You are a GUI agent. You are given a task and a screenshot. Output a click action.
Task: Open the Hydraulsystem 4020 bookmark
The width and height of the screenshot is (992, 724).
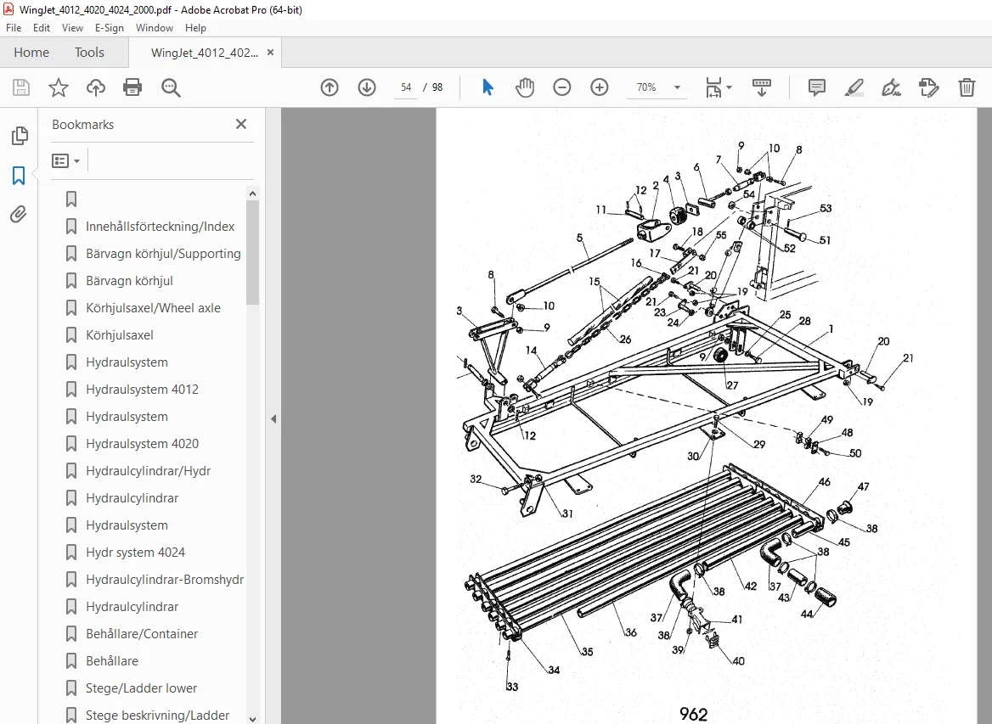click(x=143, y=444)
